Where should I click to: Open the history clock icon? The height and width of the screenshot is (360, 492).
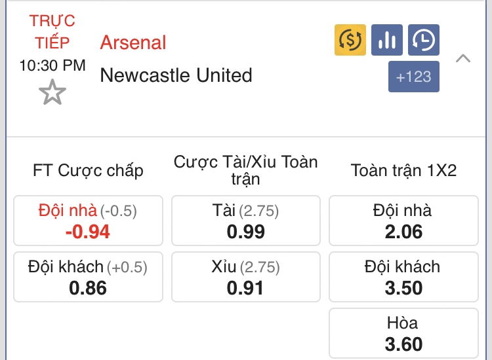(x=424, y=40)
